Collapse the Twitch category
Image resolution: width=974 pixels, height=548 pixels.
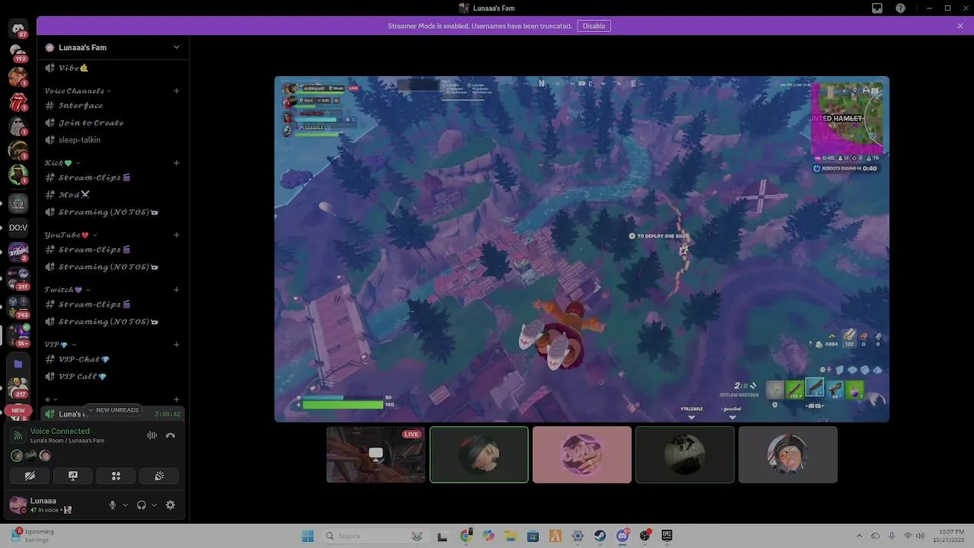[x=68, y=290]
